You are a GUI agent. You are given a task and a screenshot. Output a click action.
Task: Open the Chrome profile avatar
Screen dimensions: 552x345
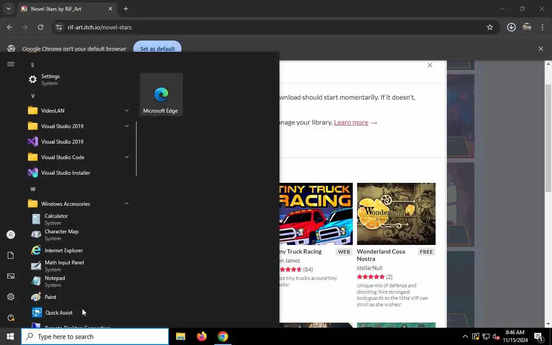tap(527, 27)
